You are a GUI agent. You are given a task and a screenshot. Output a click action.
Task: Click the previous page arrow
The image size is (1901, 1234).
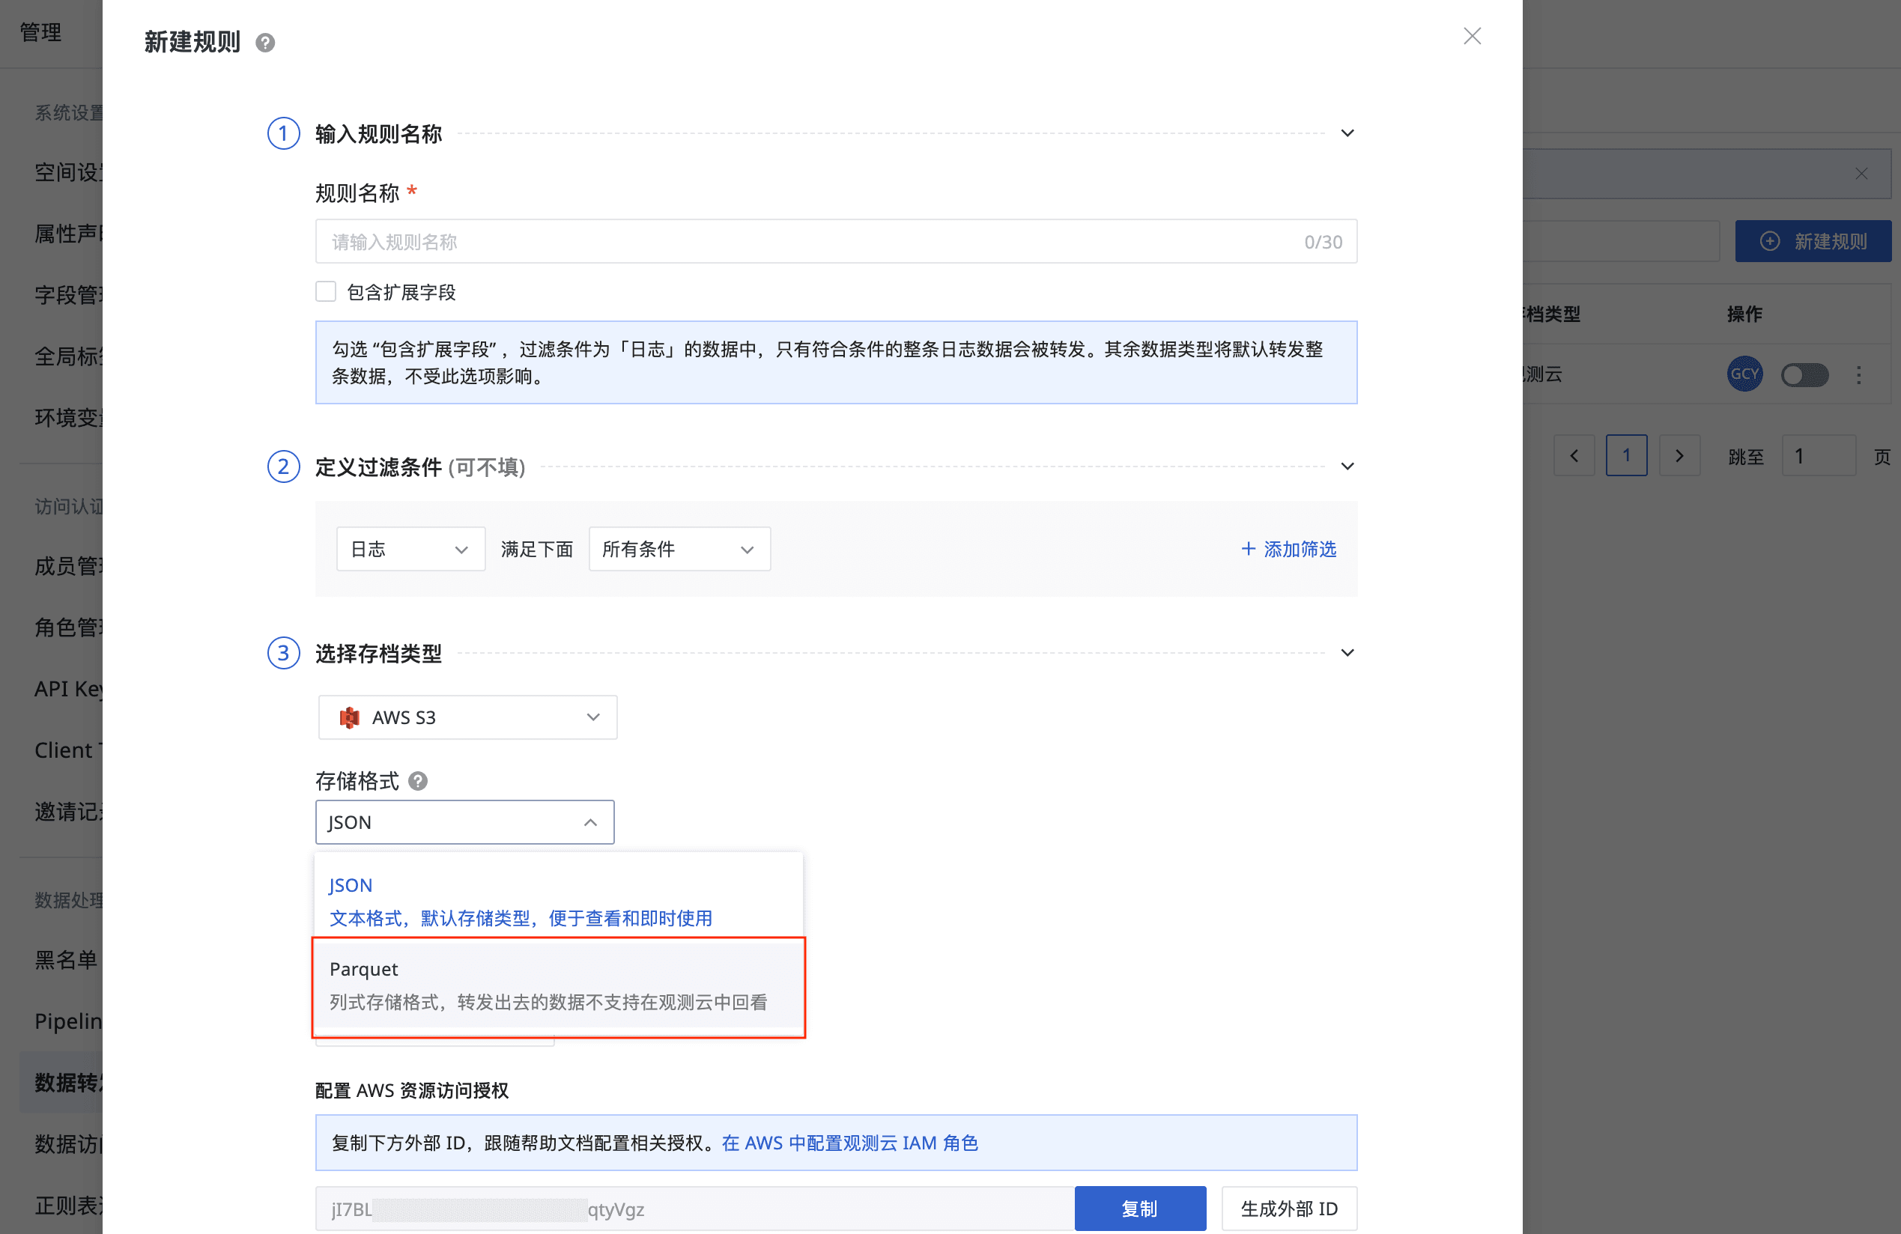point(1574,455)
